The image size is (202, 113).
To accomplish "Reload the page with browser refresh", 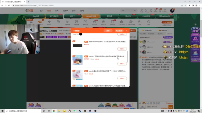I will point(9,5).
